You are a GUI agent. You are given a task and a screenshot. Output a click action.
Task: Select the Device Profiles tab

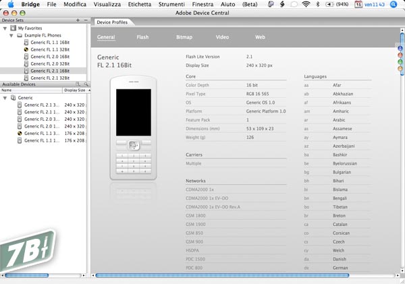112,22
